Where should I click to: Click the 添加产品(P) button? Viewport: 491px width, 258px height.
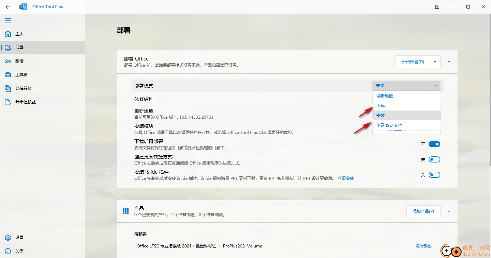click(x=423, y=211)
